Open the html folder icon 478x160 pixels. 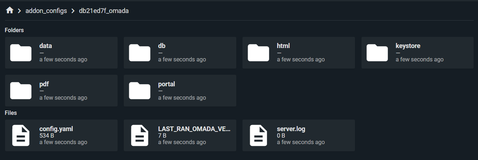(x=258, y=53)
